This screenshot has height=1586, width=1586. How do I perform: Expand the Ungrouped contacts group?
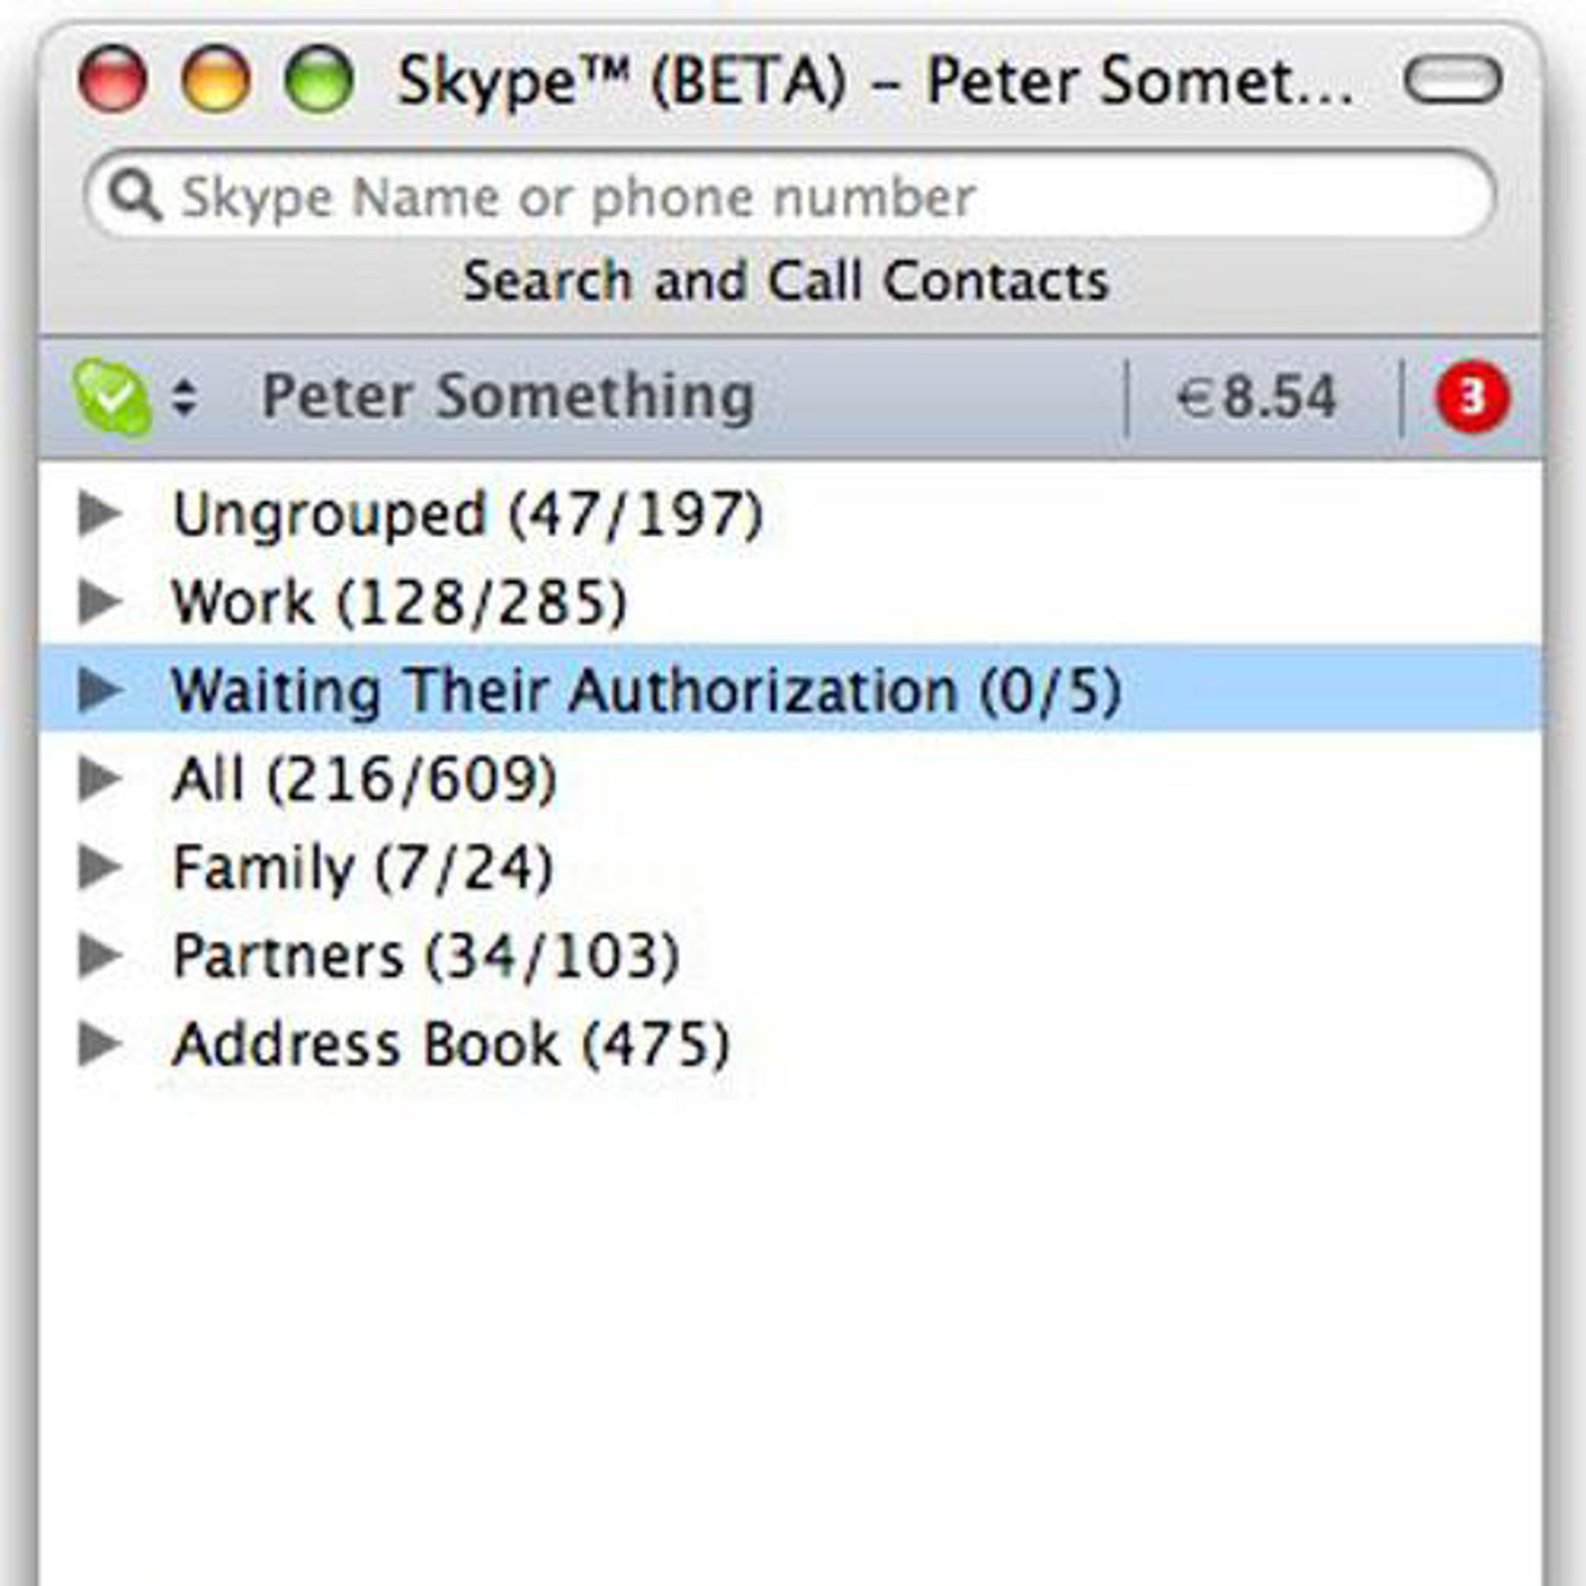(99, 514)
